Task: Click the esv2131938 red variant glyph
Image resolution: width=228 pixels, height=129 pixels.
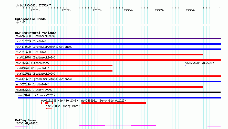Action: click(47, 103)
